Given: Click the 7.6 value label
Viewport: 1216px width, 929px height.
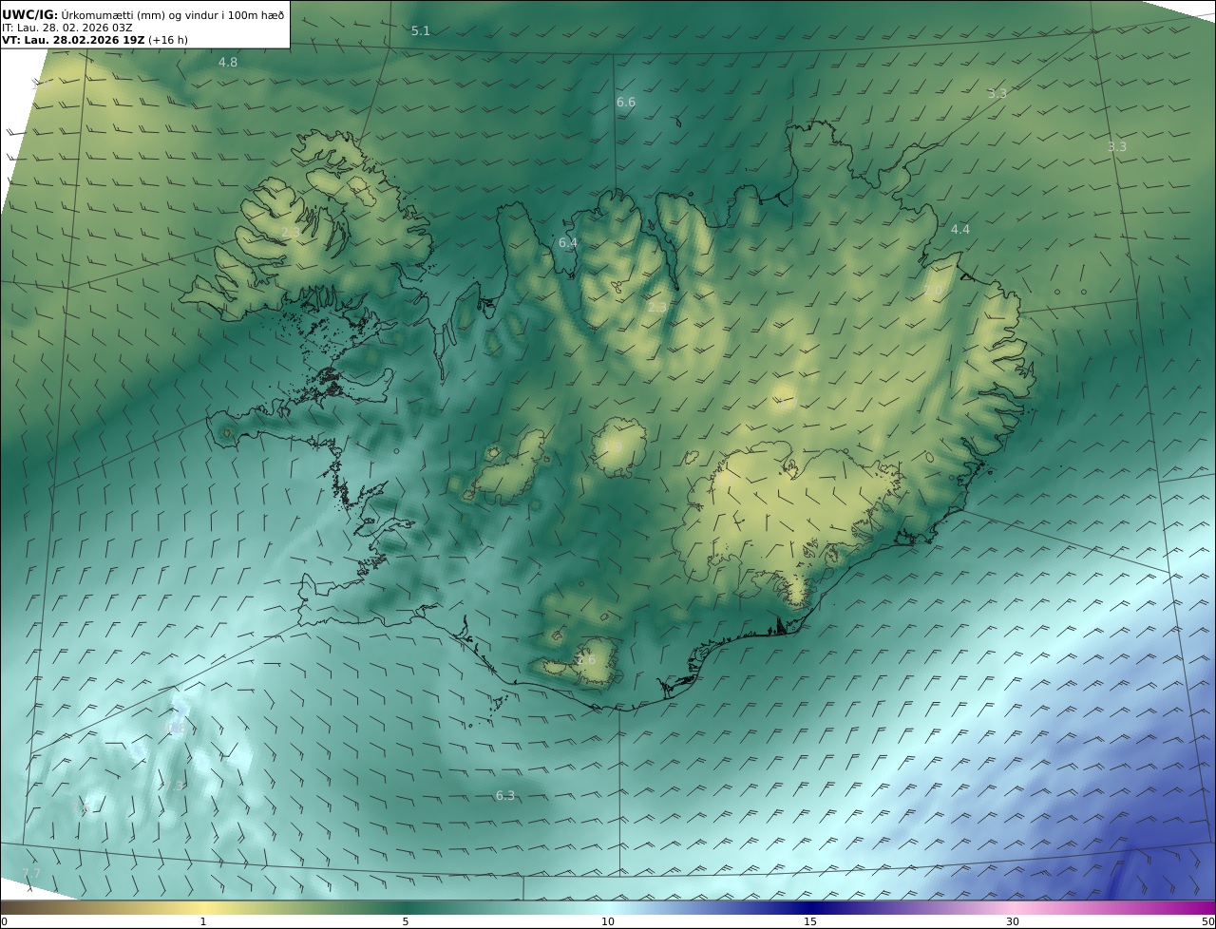Looking at the screenshot, I should (81, 808).
